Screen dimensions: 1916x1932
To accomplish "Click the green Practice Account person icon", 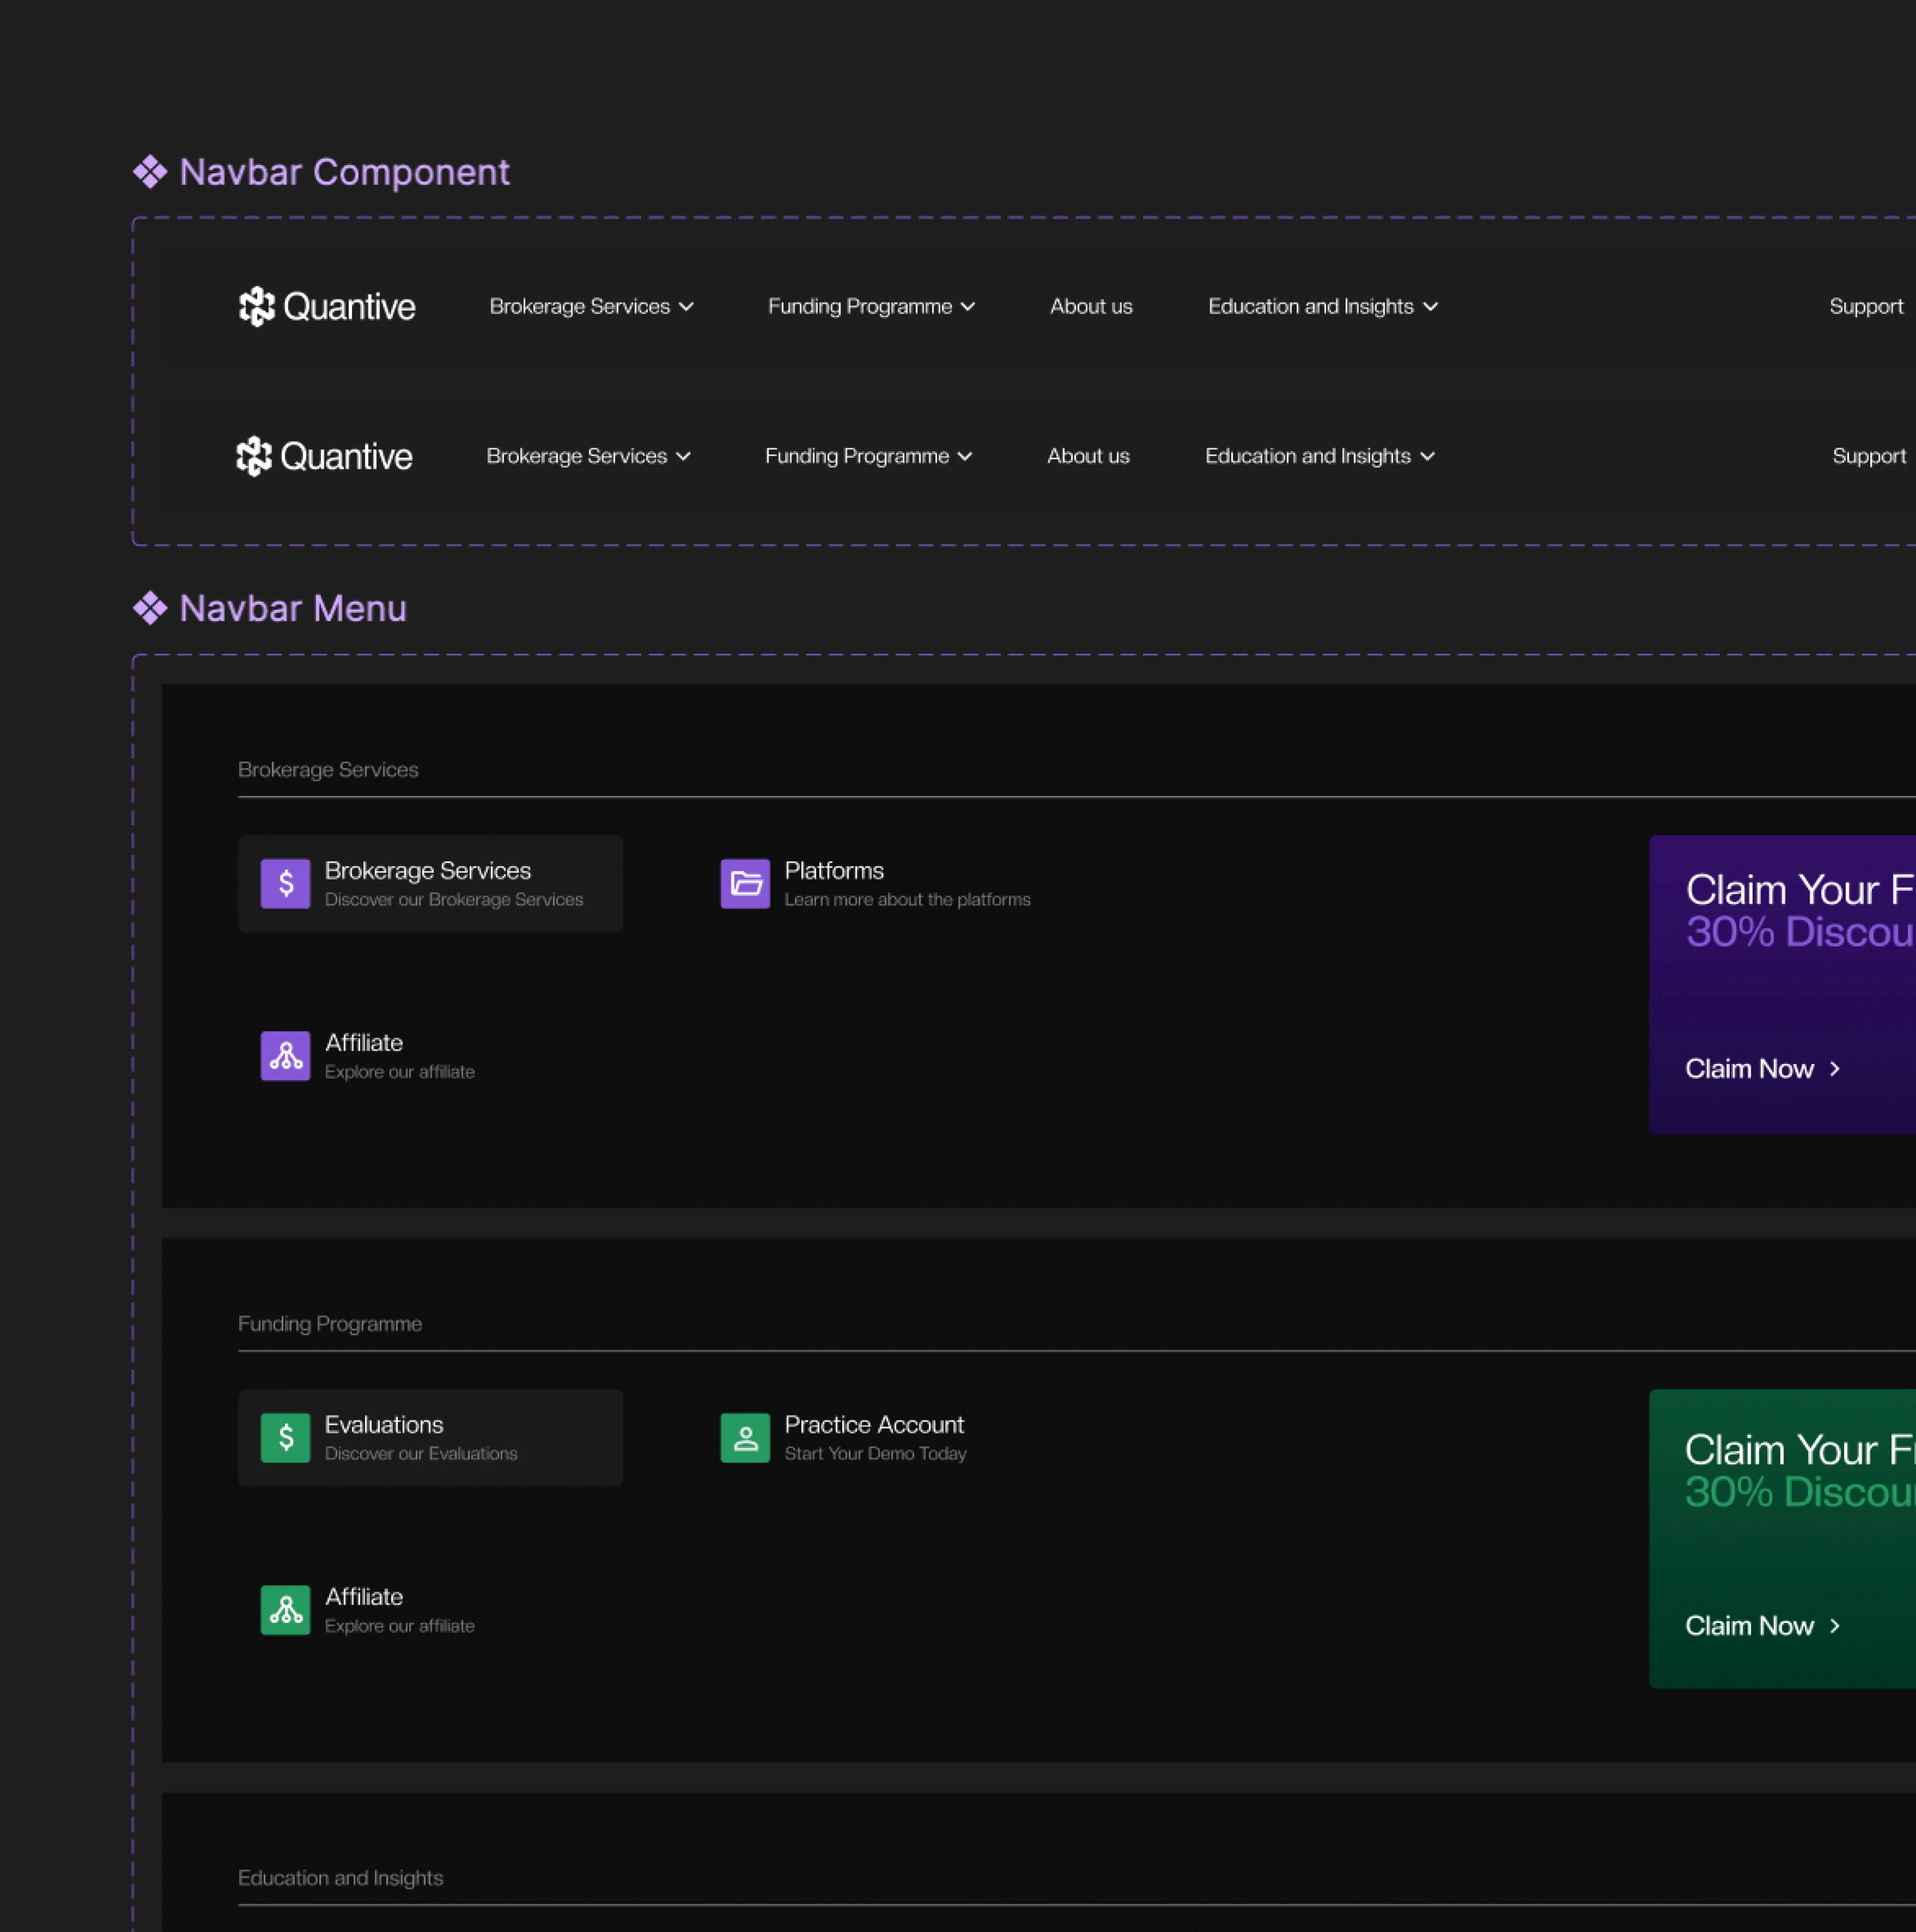I will [x=745, y=1437].
